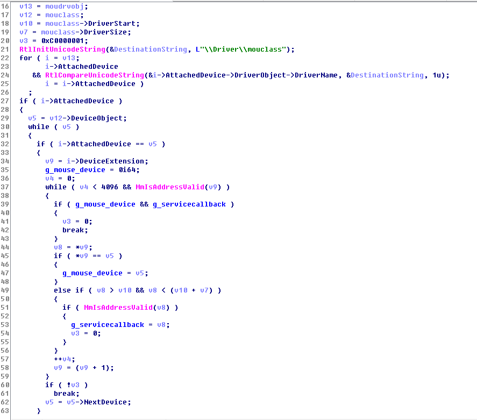Click the ++v4 increment on line 57
Screen dimensions: 477x420
coord(62,359)
